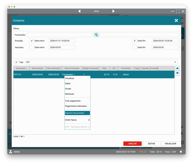The height and width of the screenshot is (164, 193).
Task: Click the VISUALIZAR button at bottom
Action: click(170, 143)
